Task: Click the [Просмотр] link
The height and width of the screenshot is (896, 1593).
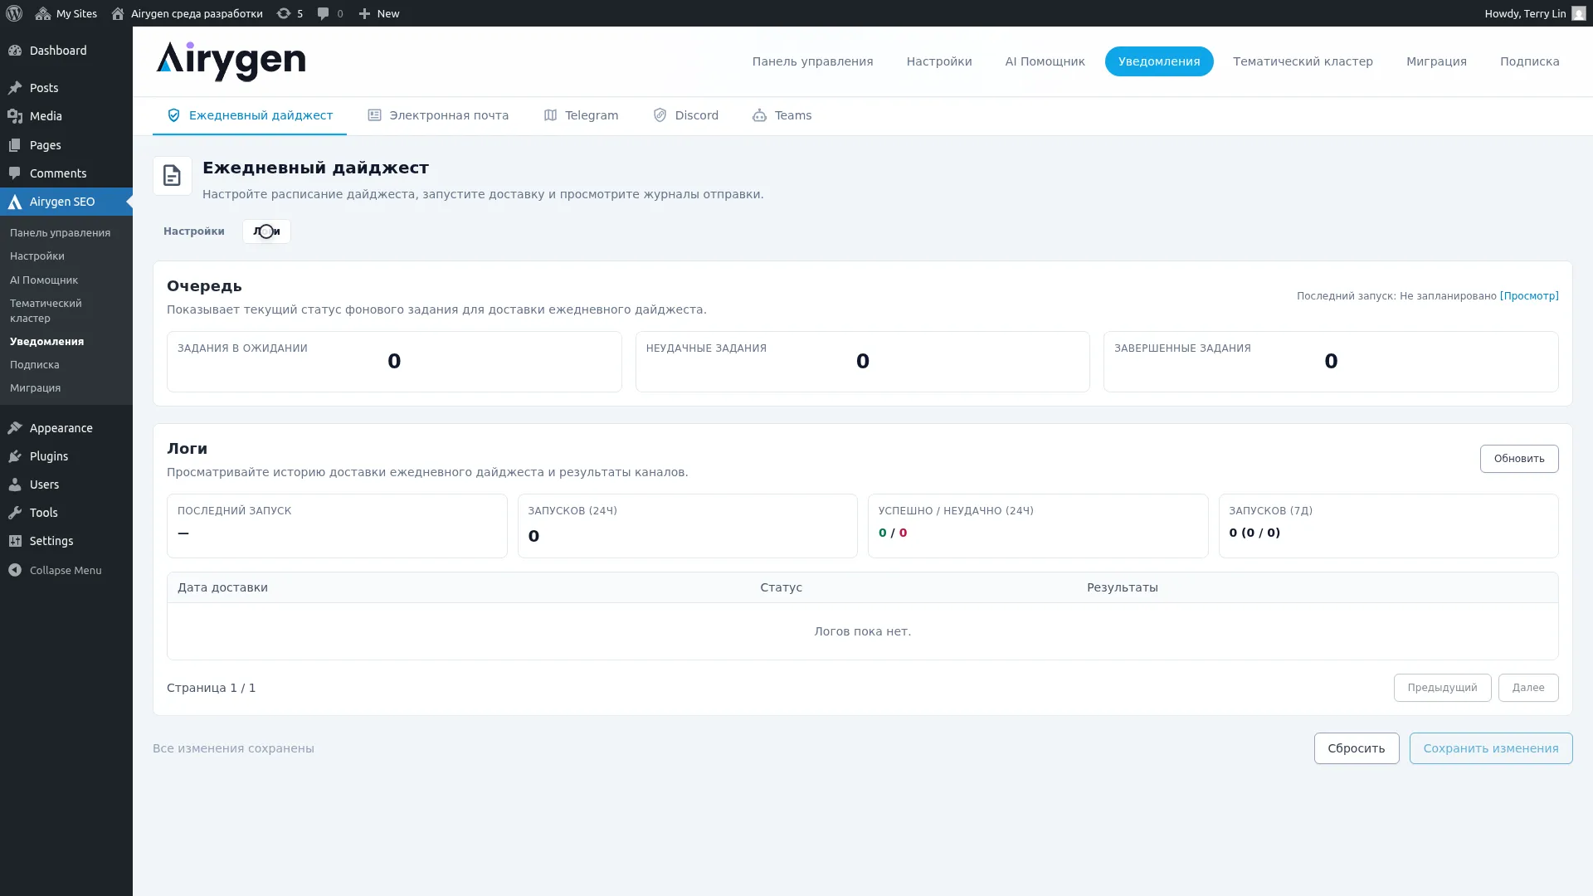Action: [1528, 296]
